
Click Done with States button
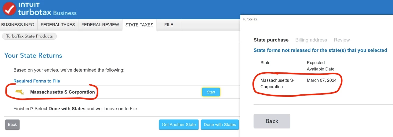(x=220, y=125)
